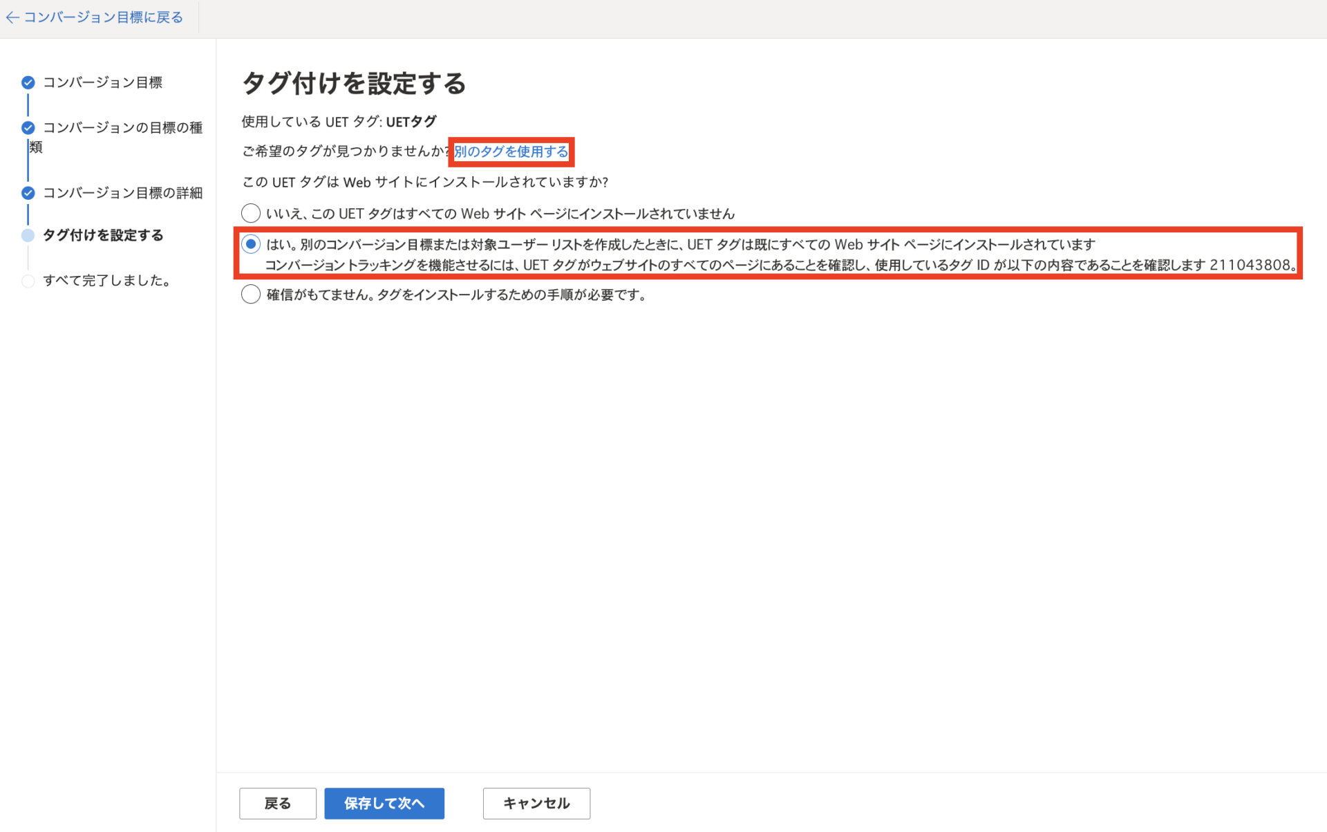Click the checkmark icon beside コンバージョン目標の詳細
The width and height of the screenshot is (1327, 832).
pyautogui.click(x=28, y=193)
